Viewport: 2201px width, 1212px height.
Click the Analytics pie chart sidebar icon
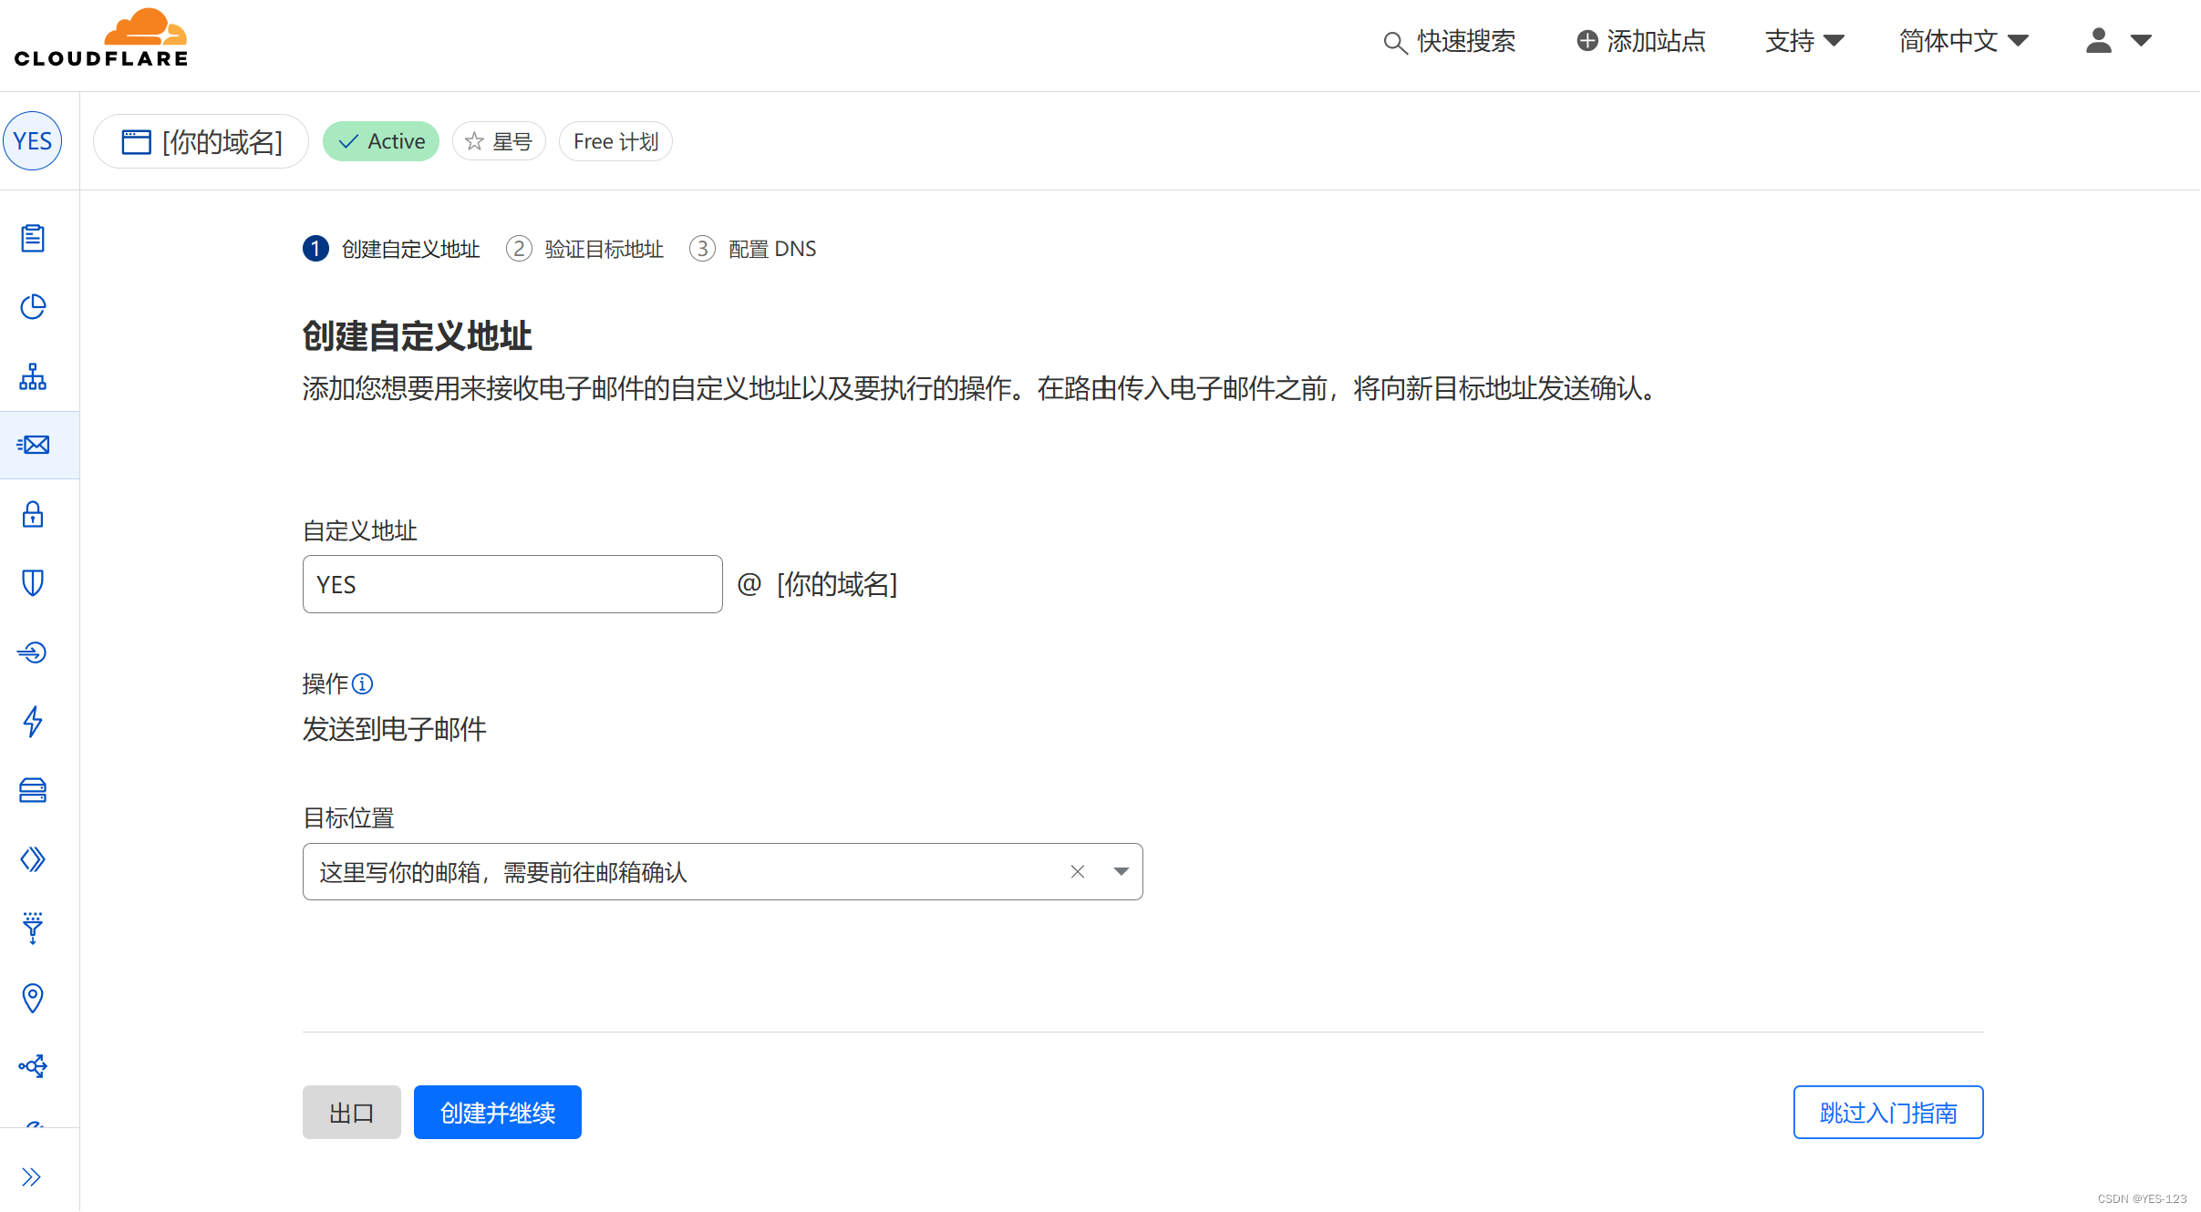[x=33, y=307]
